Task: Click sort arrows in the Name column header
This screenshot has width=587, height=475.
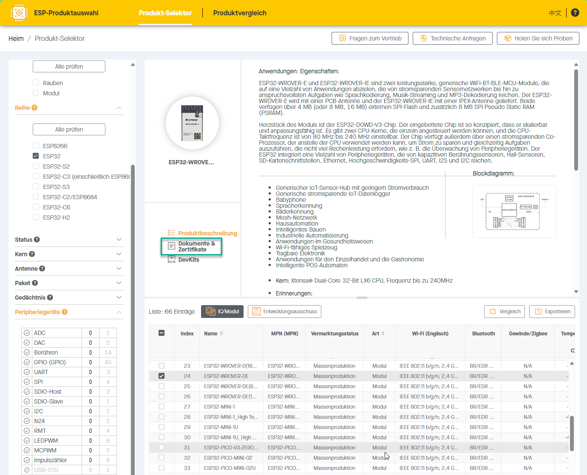Action: tap(221, 334)
